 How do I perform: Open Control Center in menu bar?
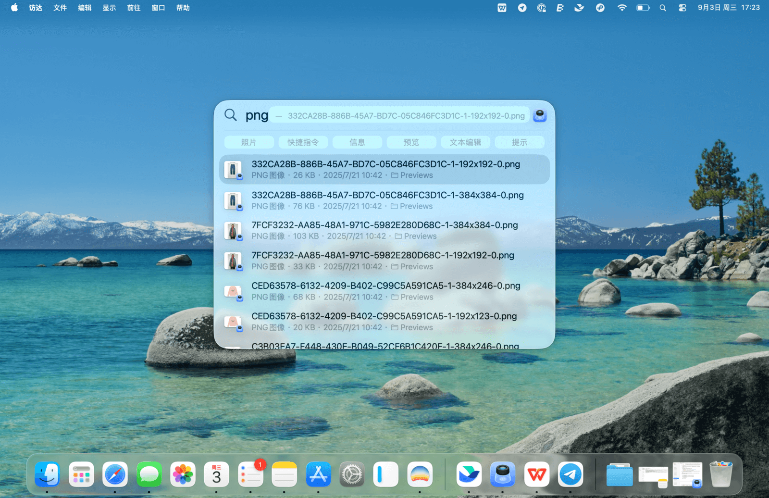pos(682,8)
